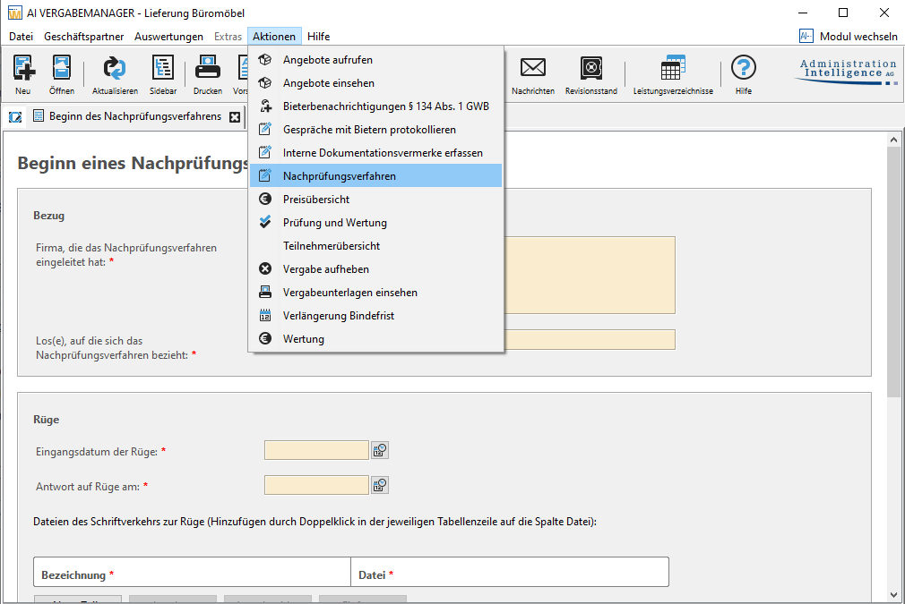
Task: Select Vergabeunterlagen einsehen entry
Action: (x=375, y=293)
